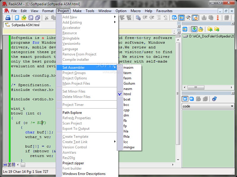Screen dimensions: 237x177
Task: Click the Project panel scrollbar right arrow
Action: tap(232, 87)
